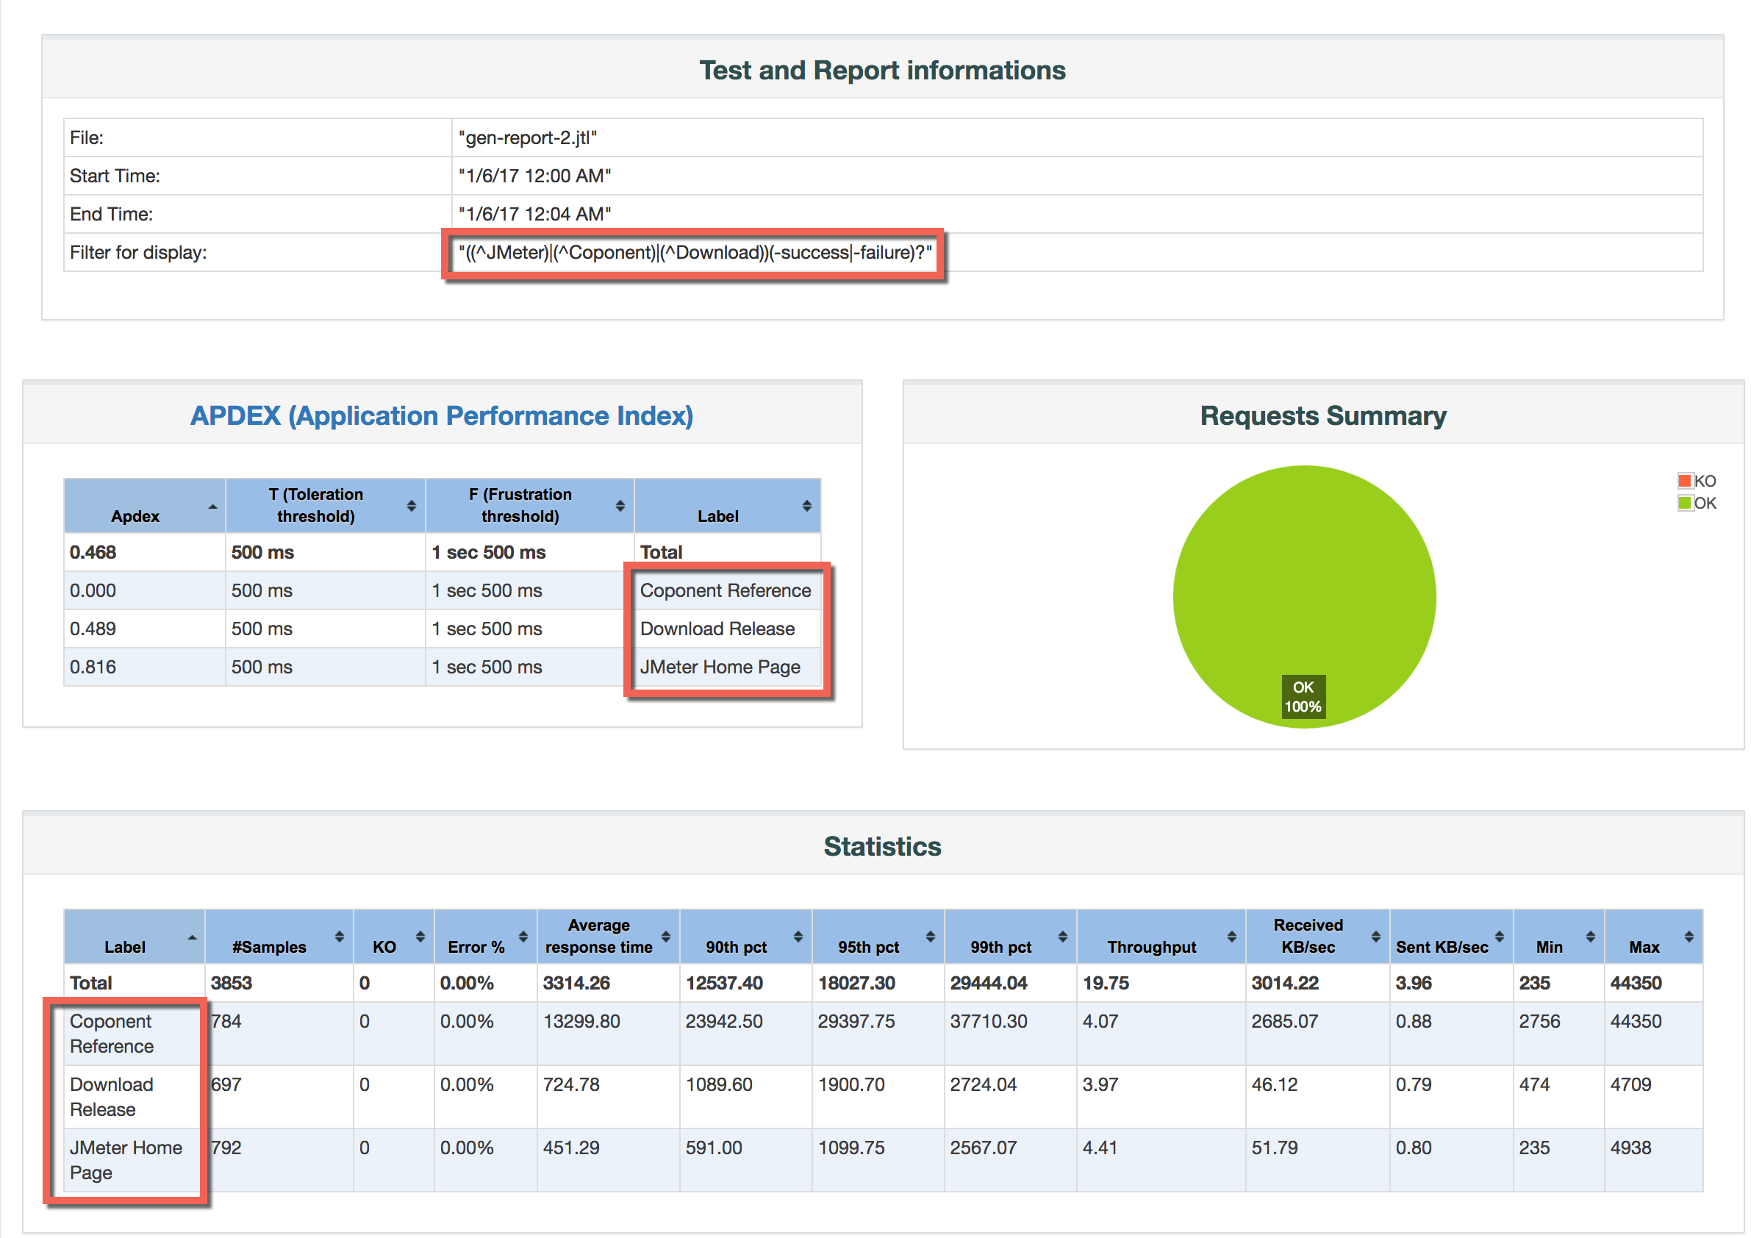Screen dimensions: 1751x1238
Task: Sort by Average response time arrow icon
Action: (x=666, y=936)
